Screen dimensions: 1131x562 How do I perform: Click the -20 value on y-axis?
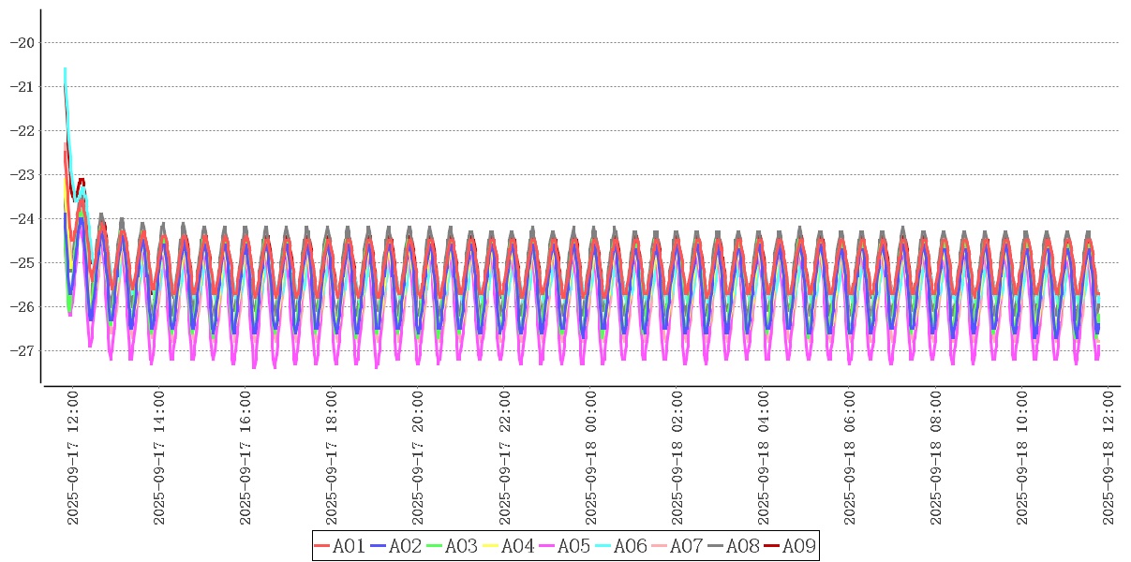click(22, 42)
